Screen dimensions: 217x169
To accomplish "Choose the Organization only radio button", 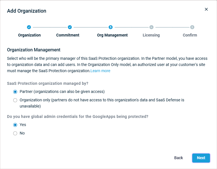I will click(15, 100).
